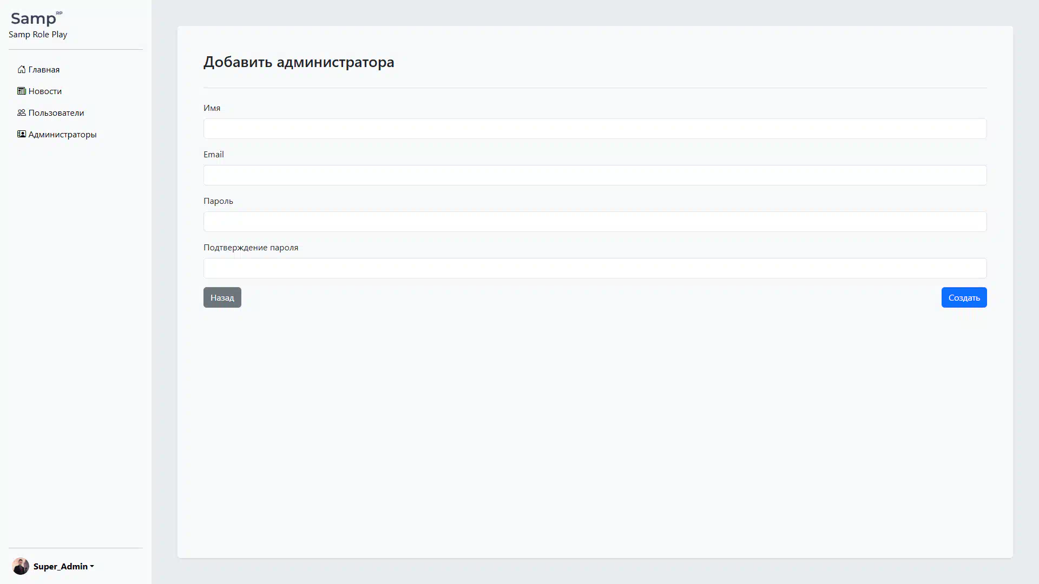Focus the Email input field

click(x=595, y=175)
